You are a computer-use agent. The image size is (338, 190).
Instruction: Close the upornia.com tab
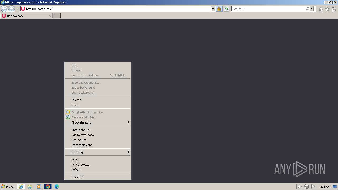click(49, 16)
